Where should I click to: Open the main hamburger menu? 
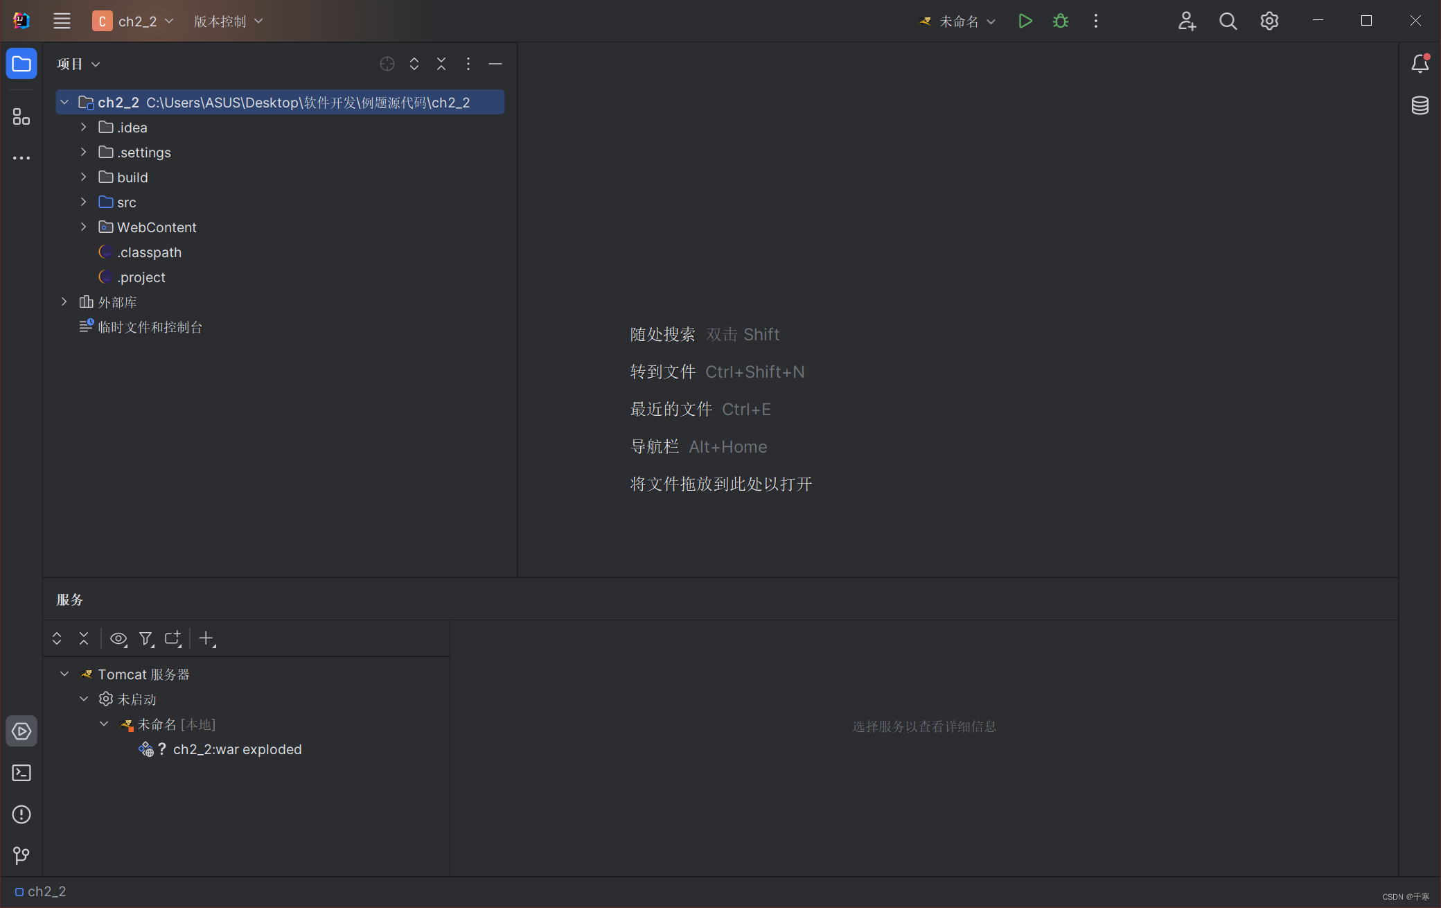(62, 21)
